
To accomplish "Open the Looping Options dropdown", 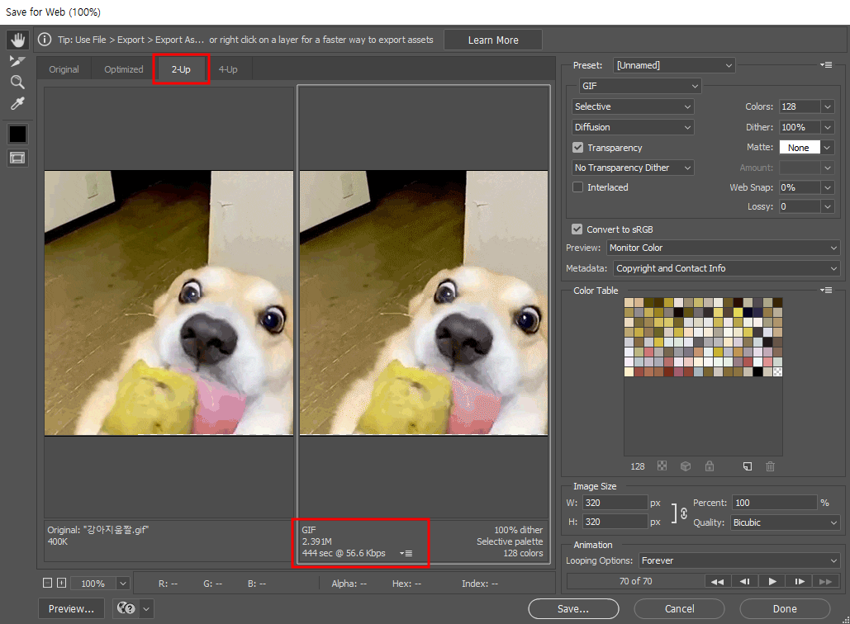I will [739, 560].
